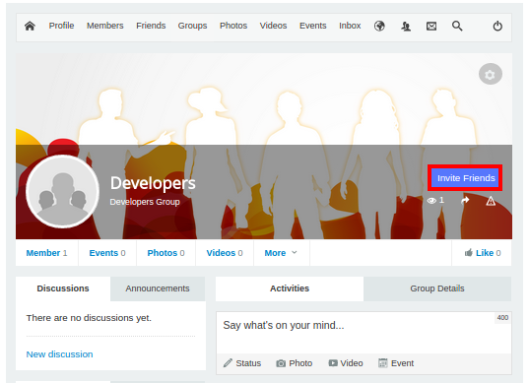Screen dimensions: 529x383
Task: Click the Invite Friends button
Action: click(x=466, y=178)
